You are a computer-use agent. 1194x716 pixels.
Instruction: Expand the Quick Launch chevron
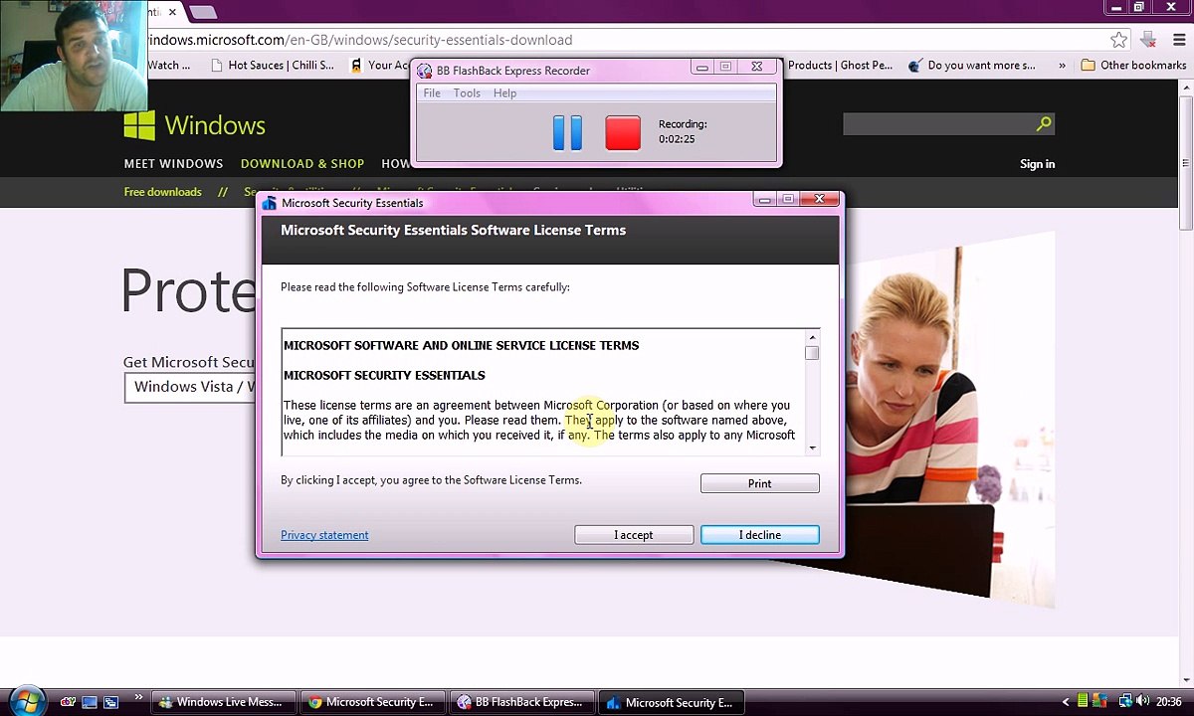138,698
